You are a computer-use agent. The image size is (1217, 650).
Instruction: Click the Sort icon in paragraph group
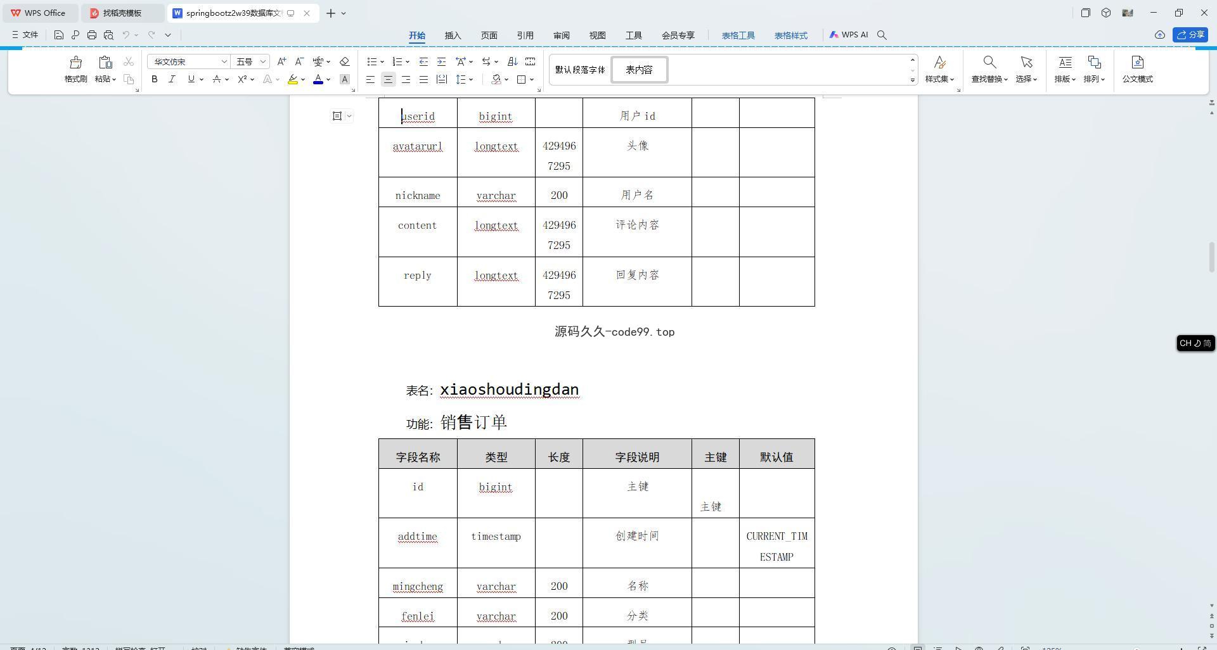click(x=513, y=61)
